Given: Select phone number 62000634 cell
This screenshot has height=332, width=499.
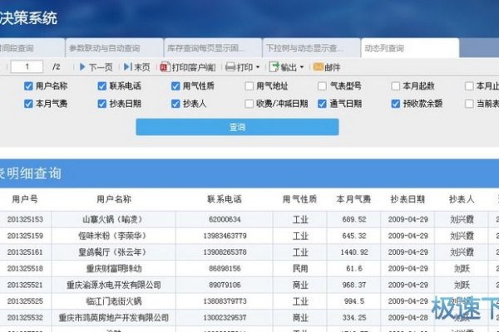Looking at the screenshot, I should [225, 219].
